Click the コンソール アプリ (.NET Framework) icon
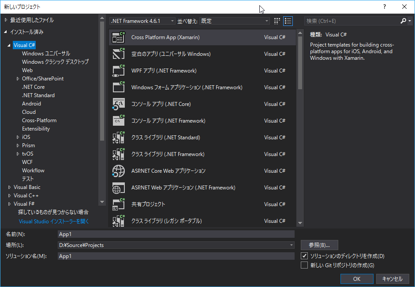 [118, 121]
